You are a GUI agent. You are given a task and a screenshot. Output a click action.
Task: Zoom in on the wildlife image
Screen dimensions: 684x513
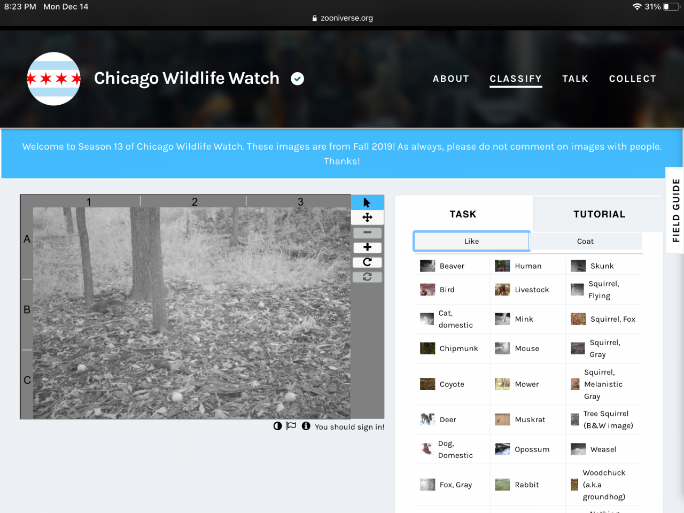(x=367, y=247)
